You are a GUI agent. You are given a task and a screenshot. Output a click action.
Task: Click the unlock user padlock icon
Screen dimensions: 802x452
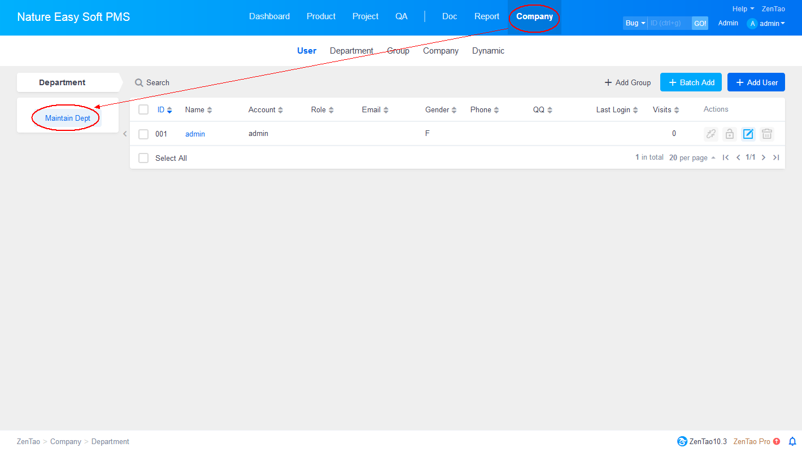[x=729, y=134]
